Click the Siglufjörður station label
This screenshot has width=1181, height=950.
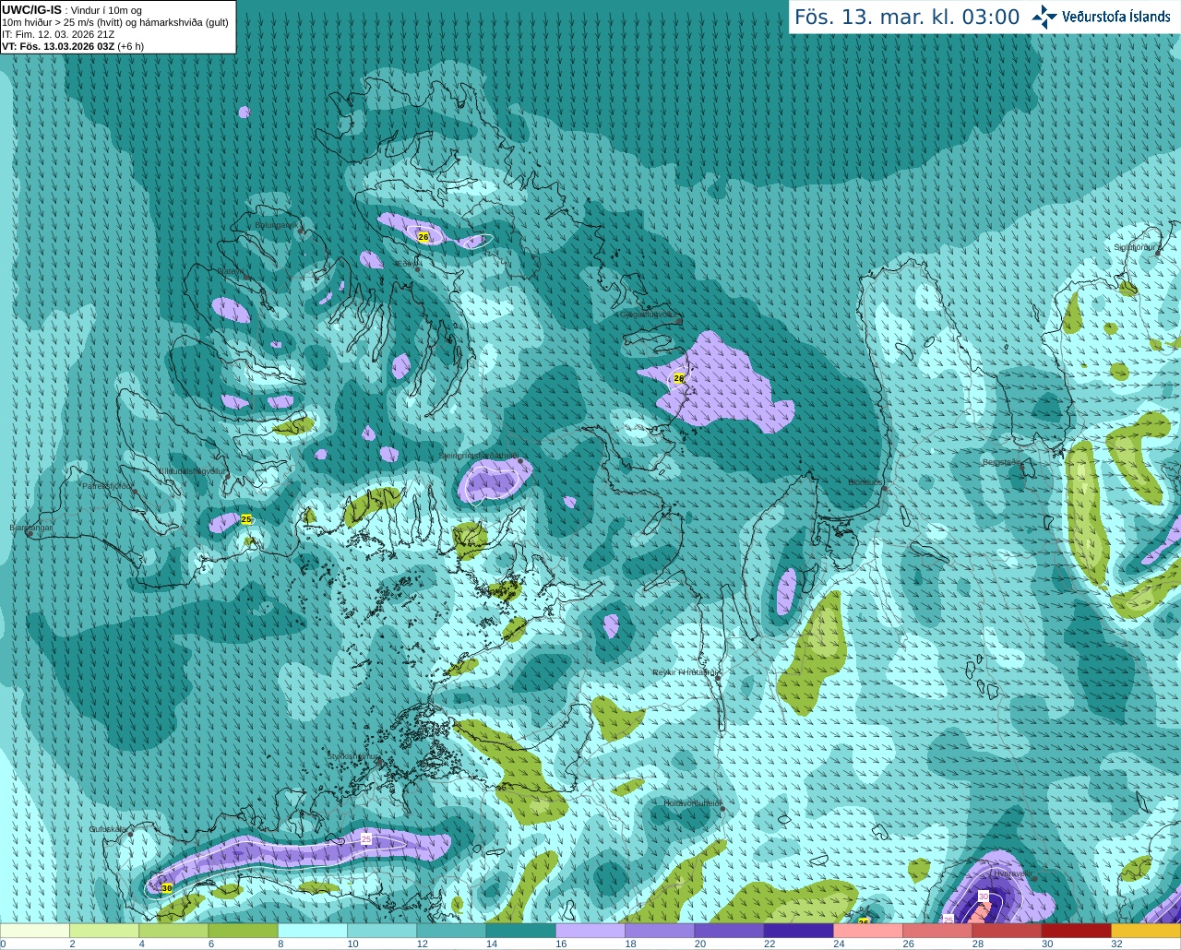pos(1135,247)
